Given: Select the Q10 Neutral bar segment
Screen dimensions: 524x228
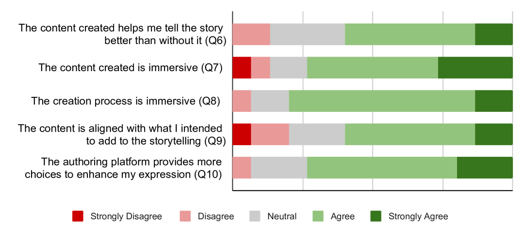Looking at the screenshot, I should [x=279, y=168].
